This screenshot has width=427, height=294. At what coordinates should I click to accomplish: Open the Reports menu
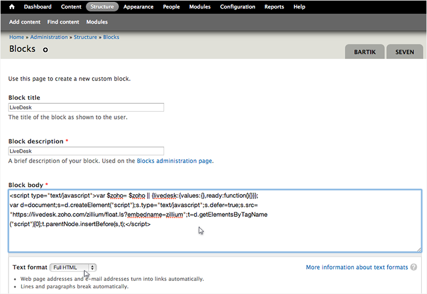point(274,7)
